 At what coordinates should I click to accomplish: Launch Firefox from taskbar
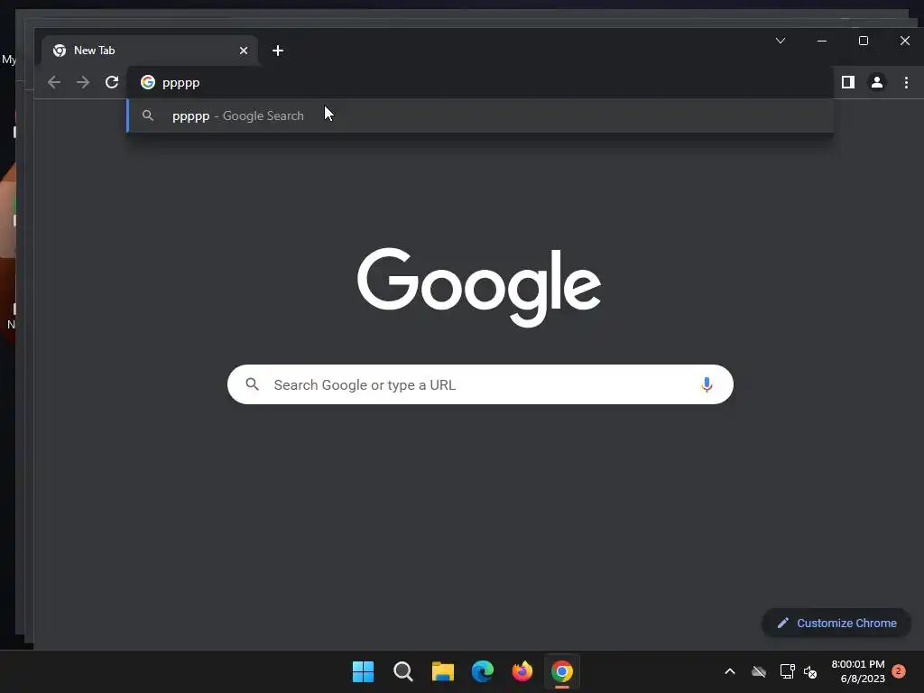pos(522,671)
